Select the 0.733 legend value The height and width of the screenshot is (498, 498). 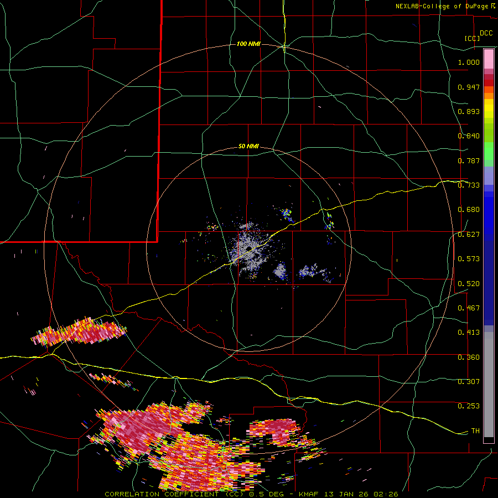469,185
